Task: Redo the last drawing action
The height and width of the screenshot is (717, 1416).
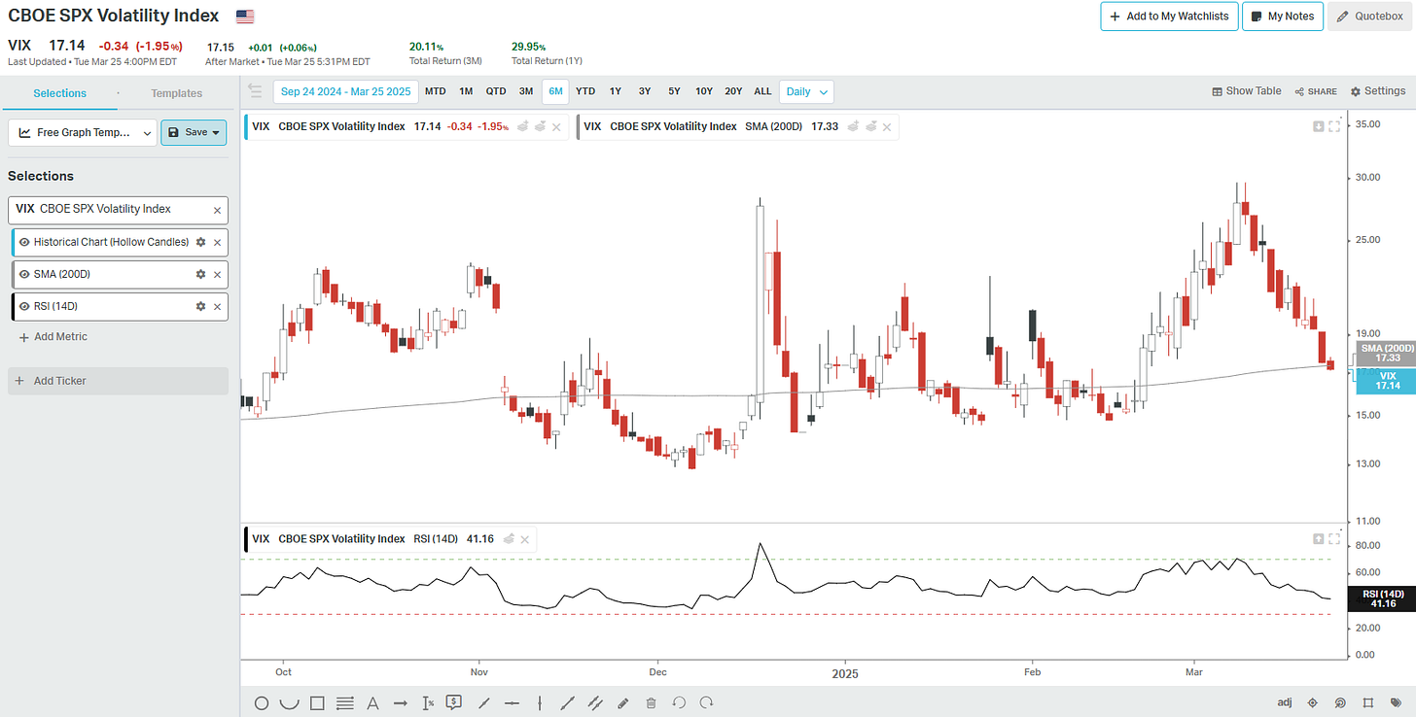Action: click(x=707, y=703)
